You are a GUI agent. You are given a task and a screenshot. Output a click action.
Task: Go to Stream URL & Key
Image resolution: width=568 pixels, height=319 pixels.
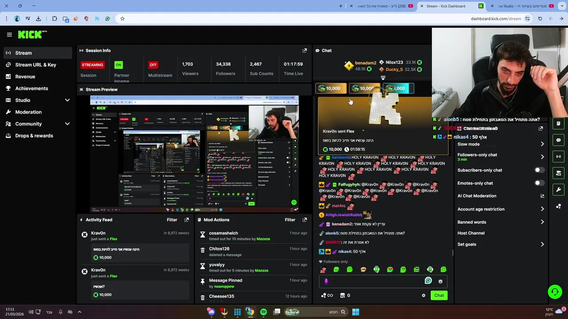38,65
